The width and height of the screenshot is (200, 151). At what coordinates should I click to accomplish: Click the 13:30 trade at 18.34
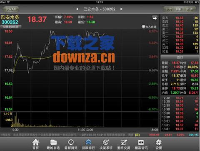point(180,102)
